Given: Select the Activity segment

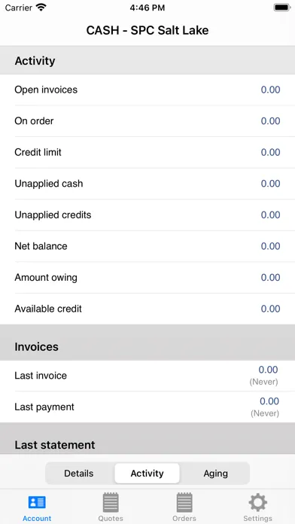Looking at the screenshot, I should 147,474.
